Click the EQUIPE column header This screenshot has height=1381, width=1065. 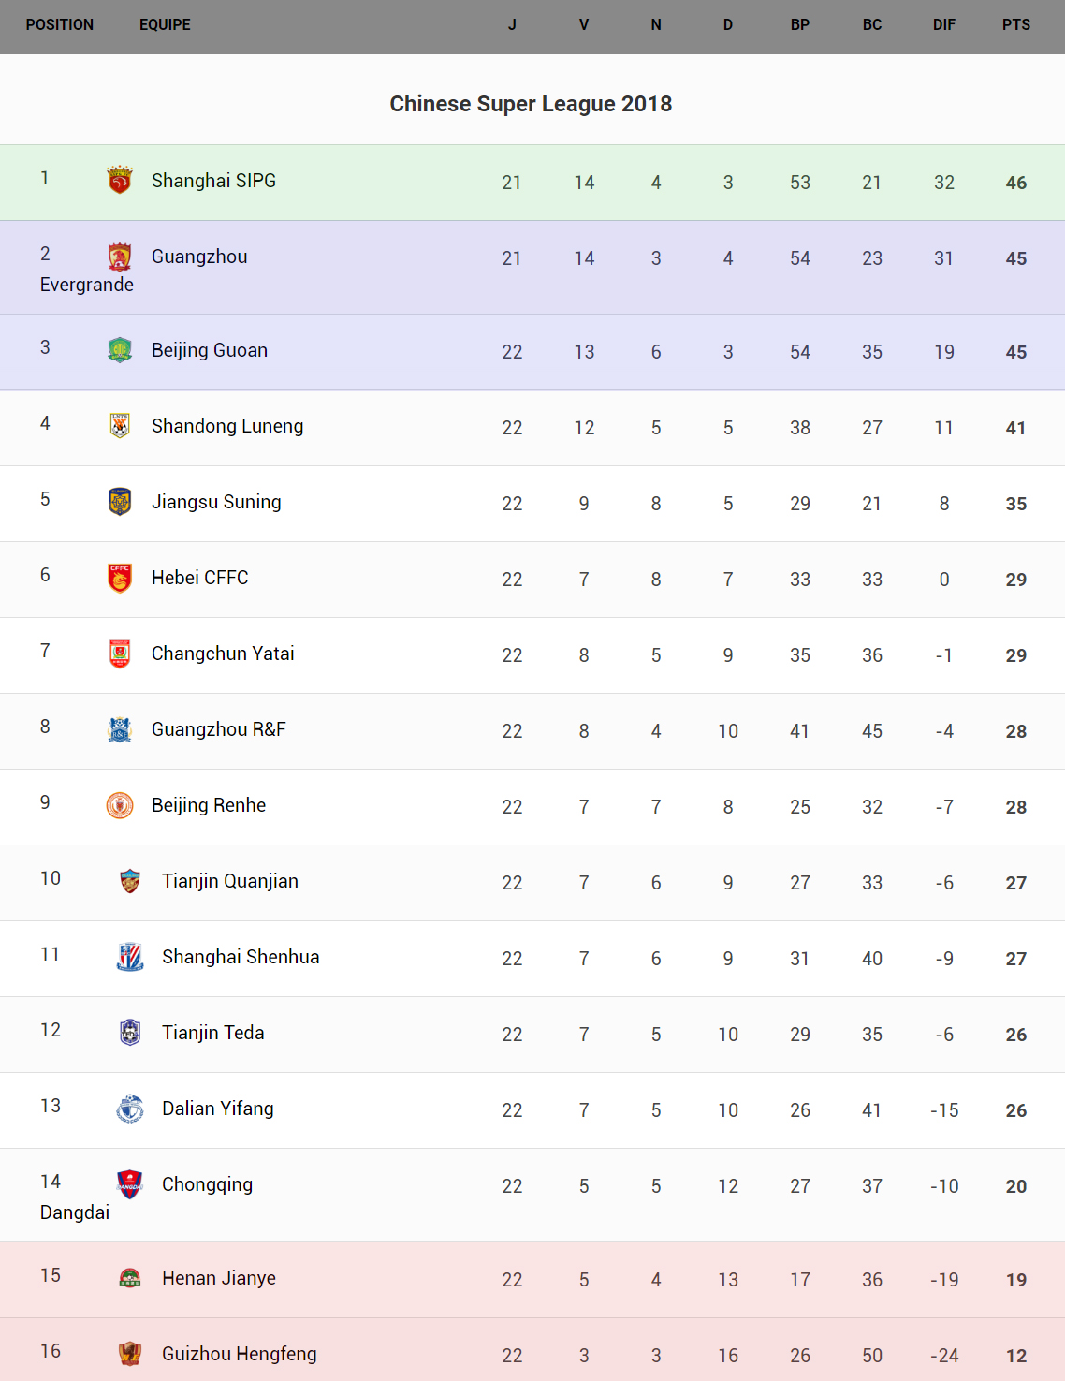[x=165, y=25]
